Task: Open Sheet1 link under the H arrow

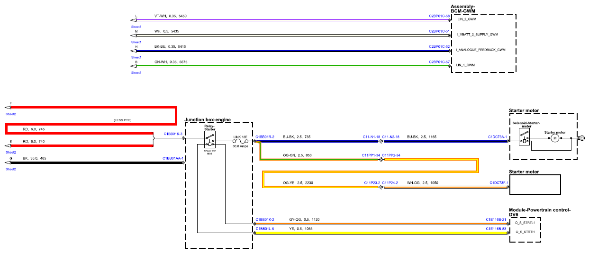Action: pyautogui.click(x=136, y=57)
